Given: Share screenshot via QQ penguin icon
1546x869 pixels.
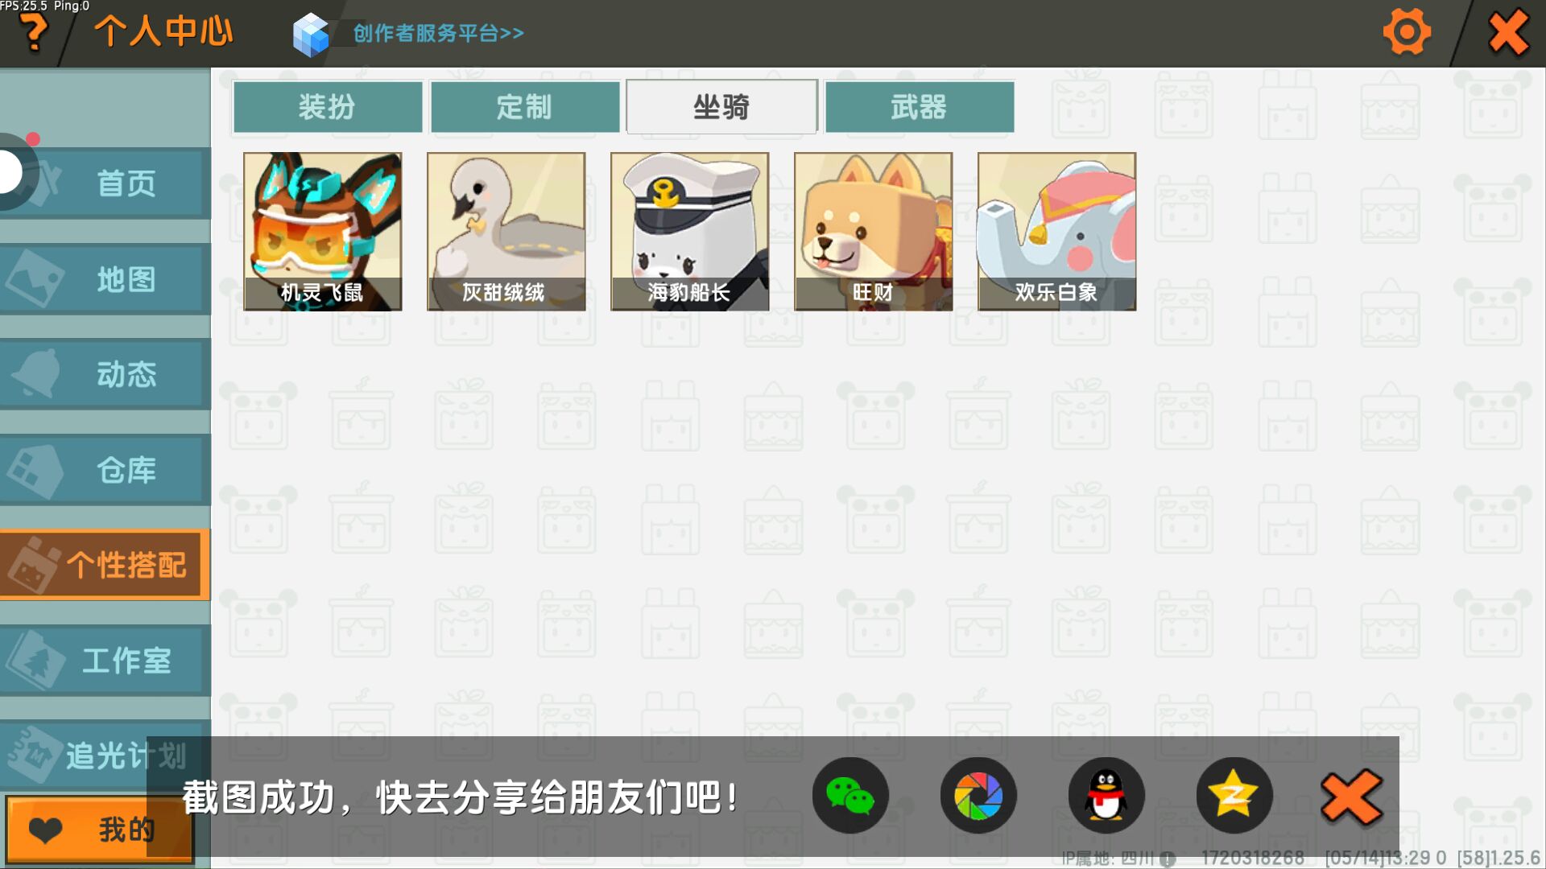Looking at the screenshot, I should pyautogui.click(x=1106, y=796).
